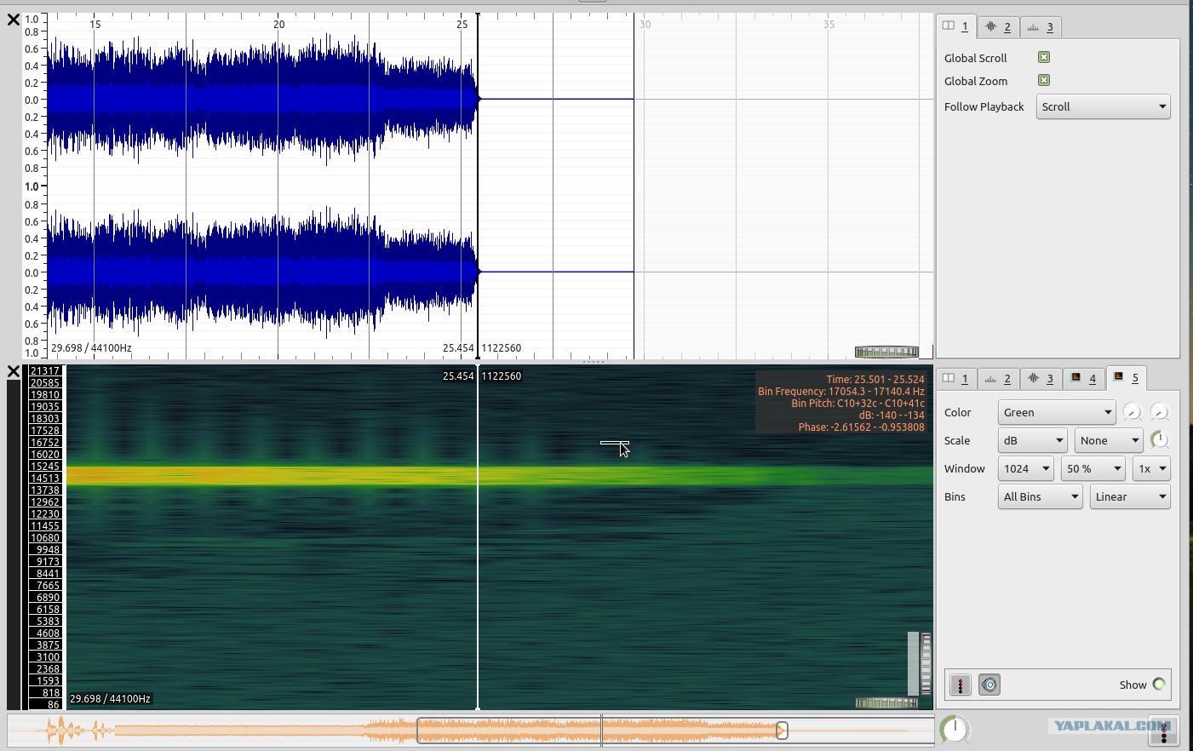Open the layer level meter button
Viewport: 1193px width, 751px height.
[961, 685]
